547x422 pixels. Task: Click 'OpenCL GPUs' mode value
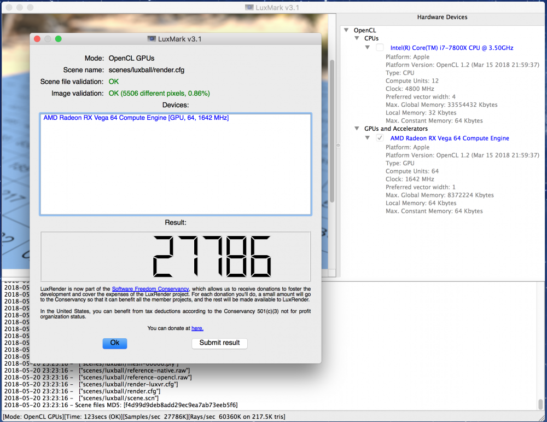[131, 58]
